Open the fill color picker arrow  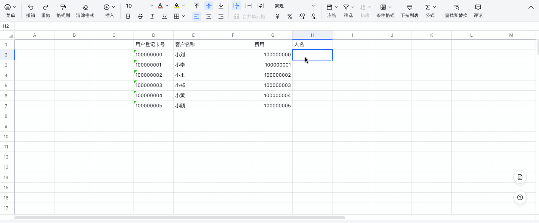(x=183, y=6)
